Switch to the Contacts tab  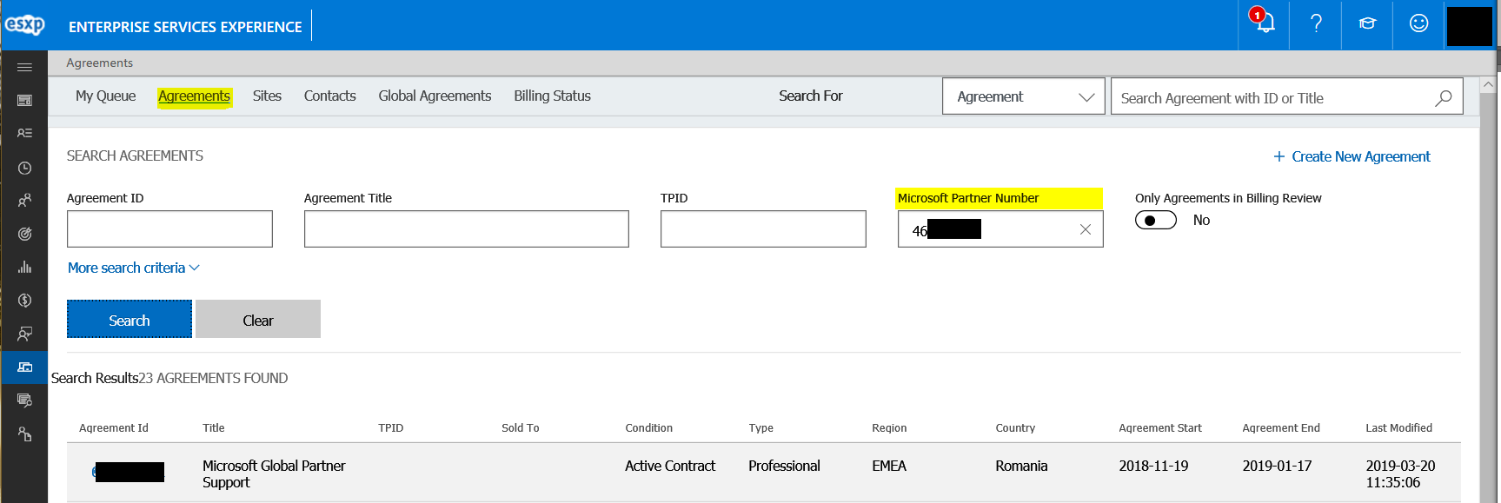[x=329, y=96]
